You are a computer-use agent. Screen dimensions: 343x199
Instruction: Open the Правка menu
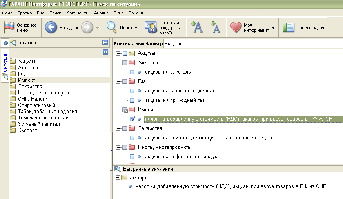click(24, 13)
